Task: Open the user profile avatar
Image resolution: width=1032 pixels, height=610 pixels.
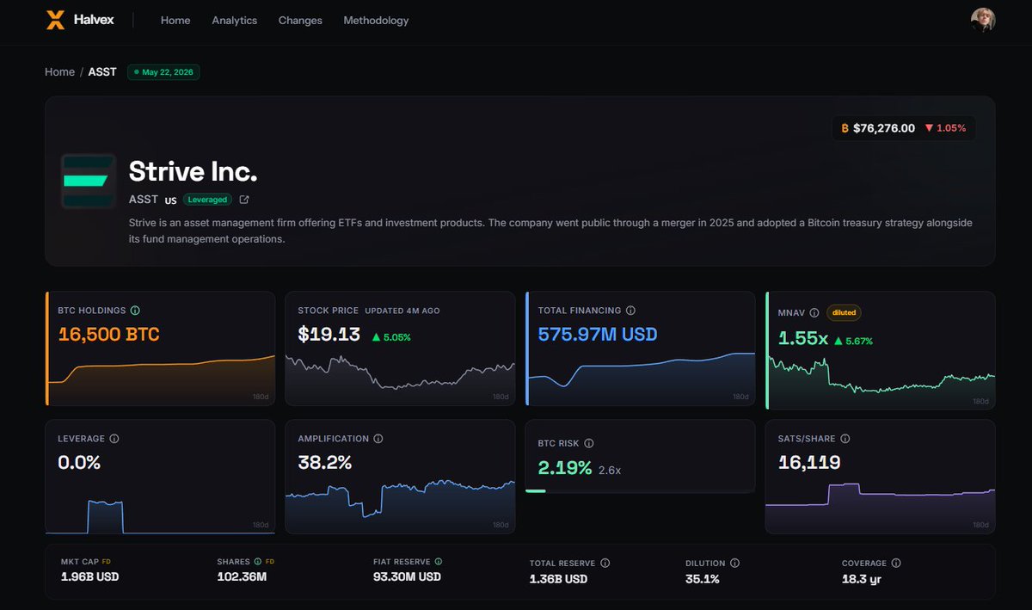Action: click(x=983, y=20)
